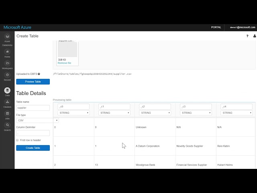Click the Column Delimiter input field

coord(33,133)
